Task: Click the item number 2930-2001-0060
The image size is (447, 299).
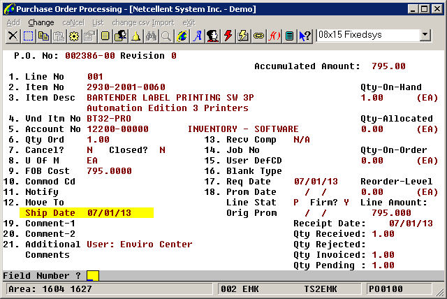Action: 126,87
